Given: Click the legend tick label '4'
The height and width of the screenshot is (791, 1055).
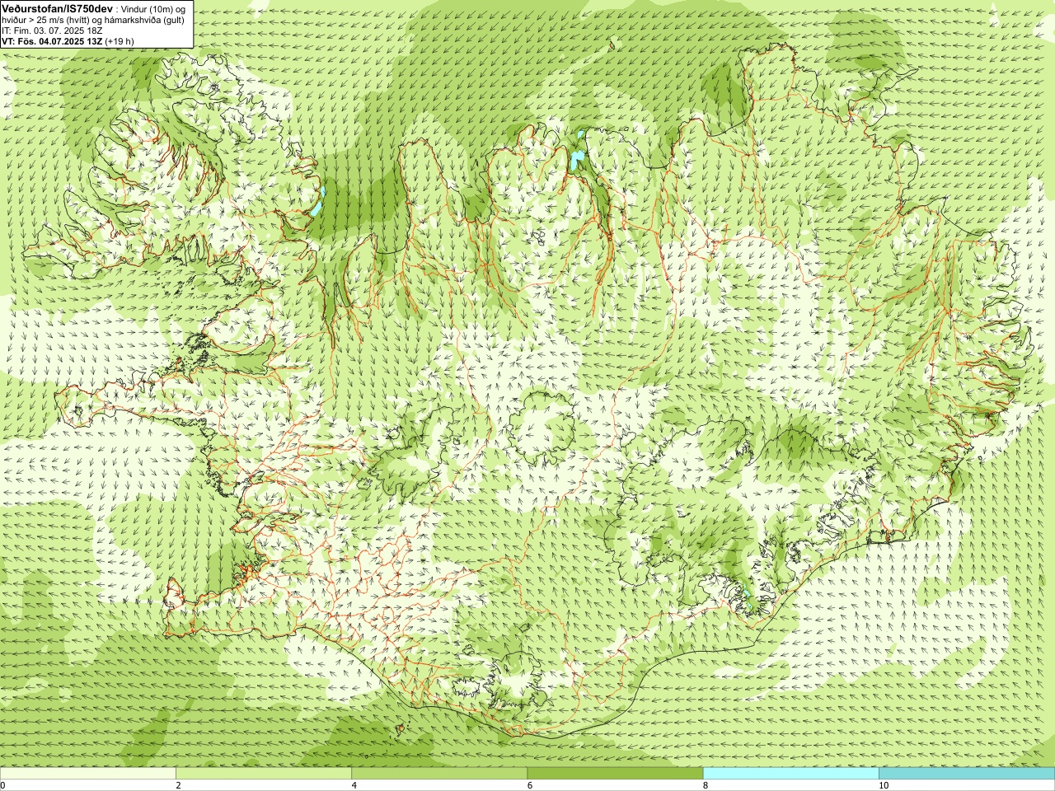Looking at the screenshot, I should tap(354, 785).
